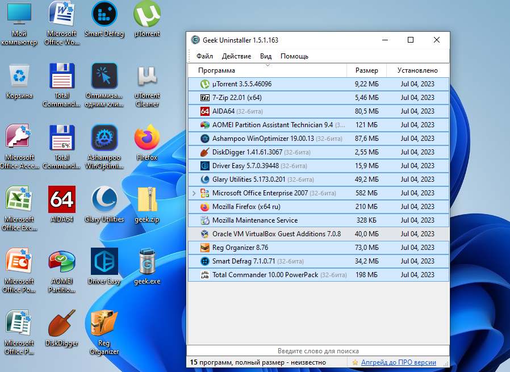Select the Microsoft Office Enterprise row icon

point(205,193)
